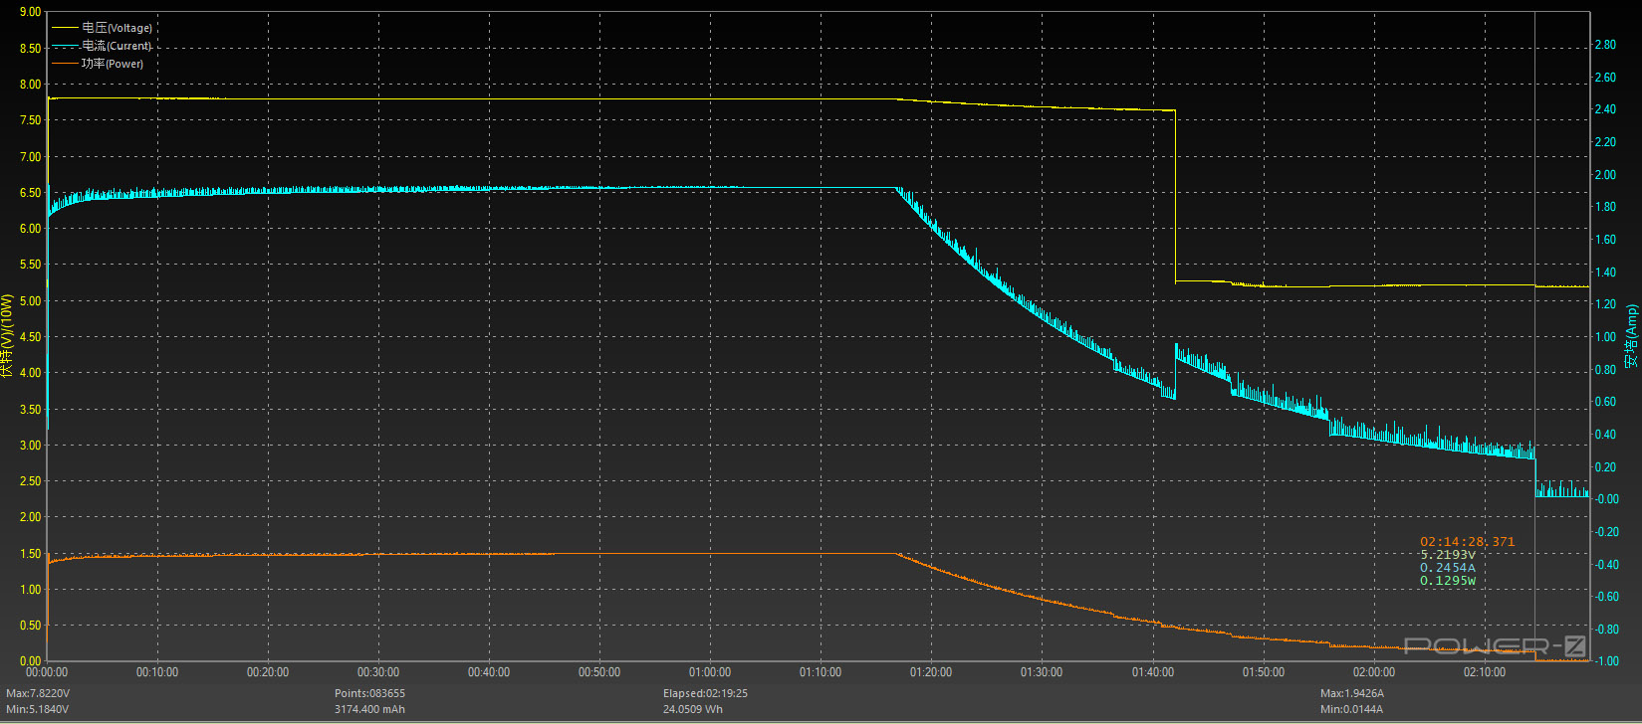Click the 01:40:00 time axis label
Image resolution: width=1642 pixels, height=724 pixels.
[1153, 672]
